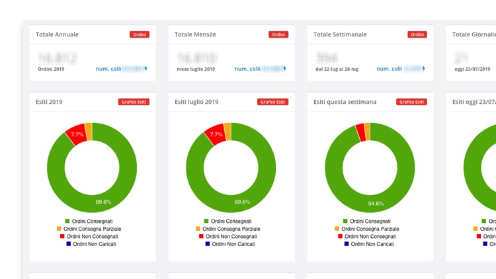Click orange slice in Esiti luglio 2019 donut
This screenshot has height=279, width=496.
227,132
